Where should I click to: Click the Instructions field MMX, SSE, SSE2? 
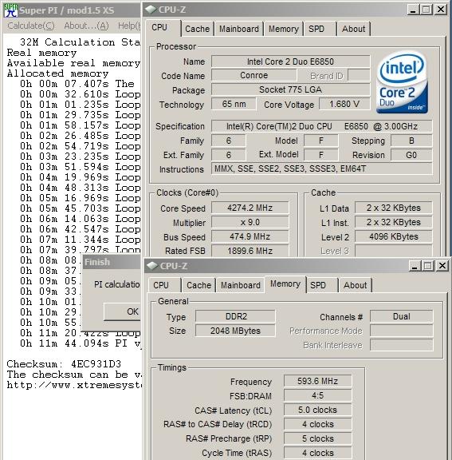tap(322, 169)
